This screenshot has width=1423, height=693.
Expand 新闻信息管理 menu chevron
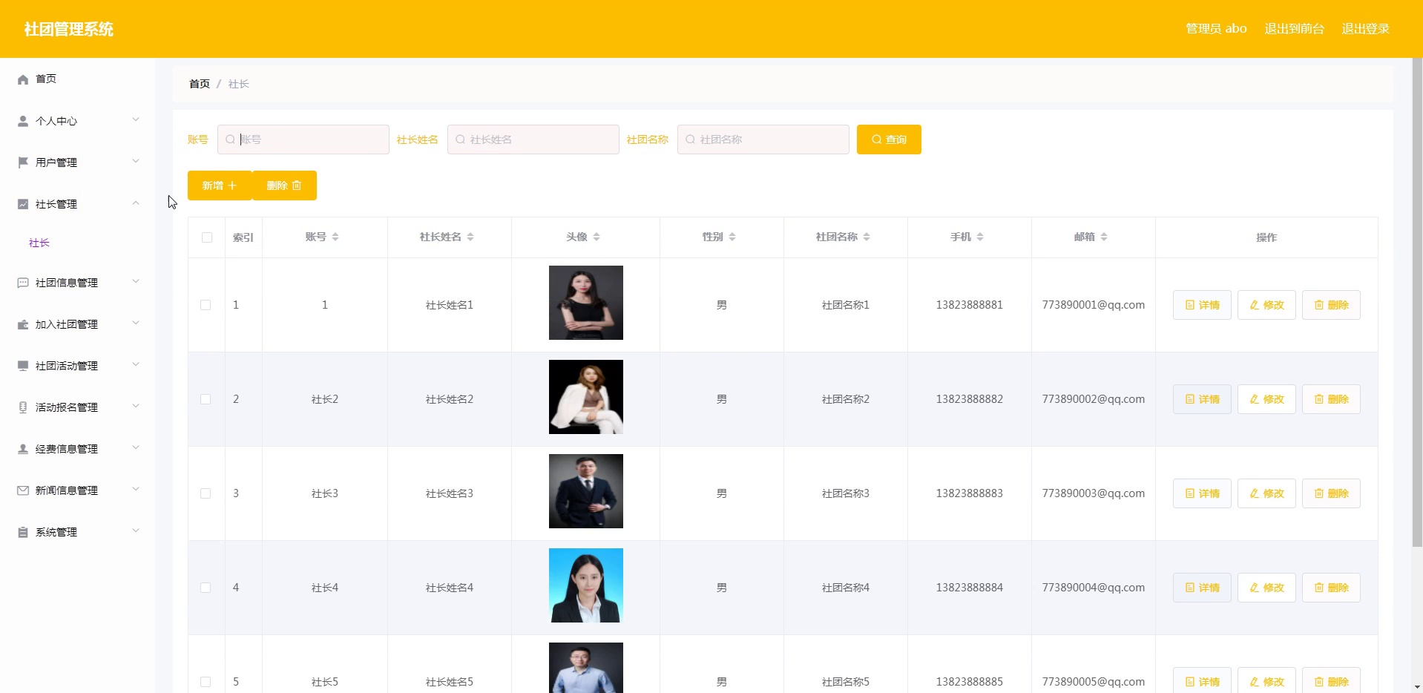pos(136,489)
